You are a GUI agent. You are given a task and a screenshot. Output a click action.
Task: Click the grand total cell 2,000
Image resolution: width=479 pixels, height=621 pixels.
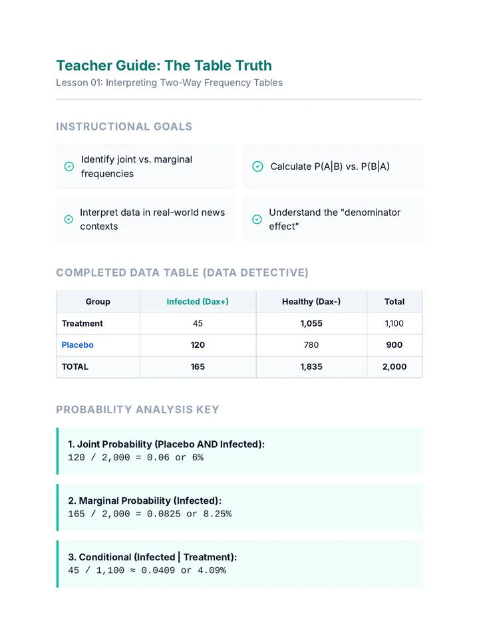[395, 366]
